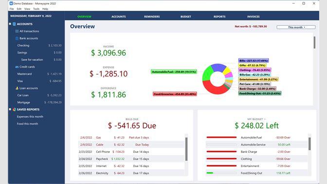The image size is (327, 184).
Task: Open the Tools menu
Action: [x=36, y=9]
